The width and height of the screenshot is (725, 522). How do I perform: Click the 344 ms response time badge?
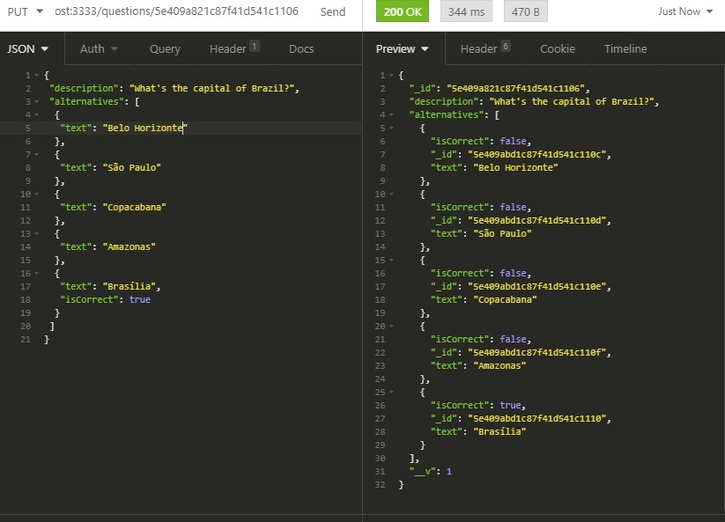[466, 11]
